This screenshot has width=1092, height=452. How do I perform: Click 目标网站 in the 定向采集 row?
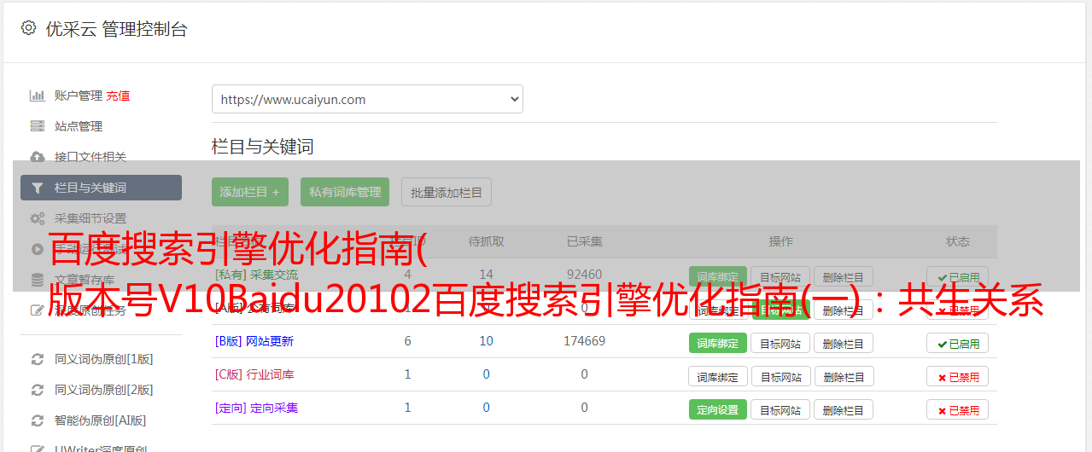780,410
